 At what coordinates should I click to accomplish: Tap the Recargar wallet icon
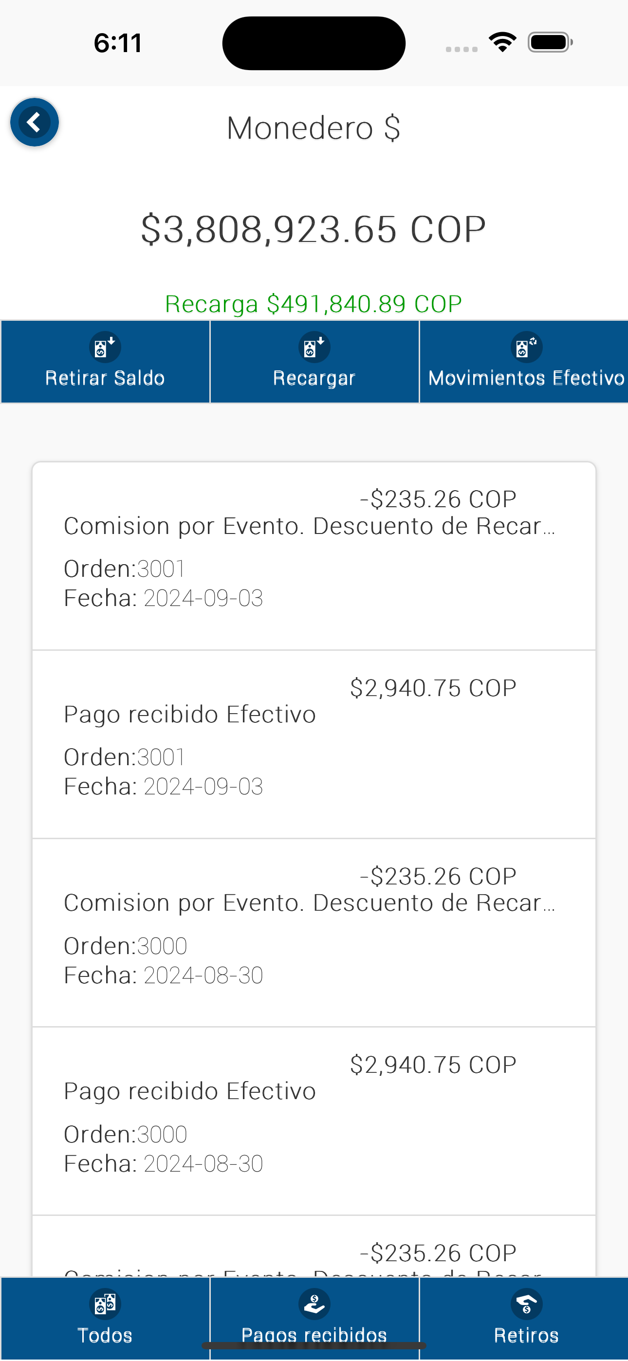pyautogui.click(x=314, y=347)
